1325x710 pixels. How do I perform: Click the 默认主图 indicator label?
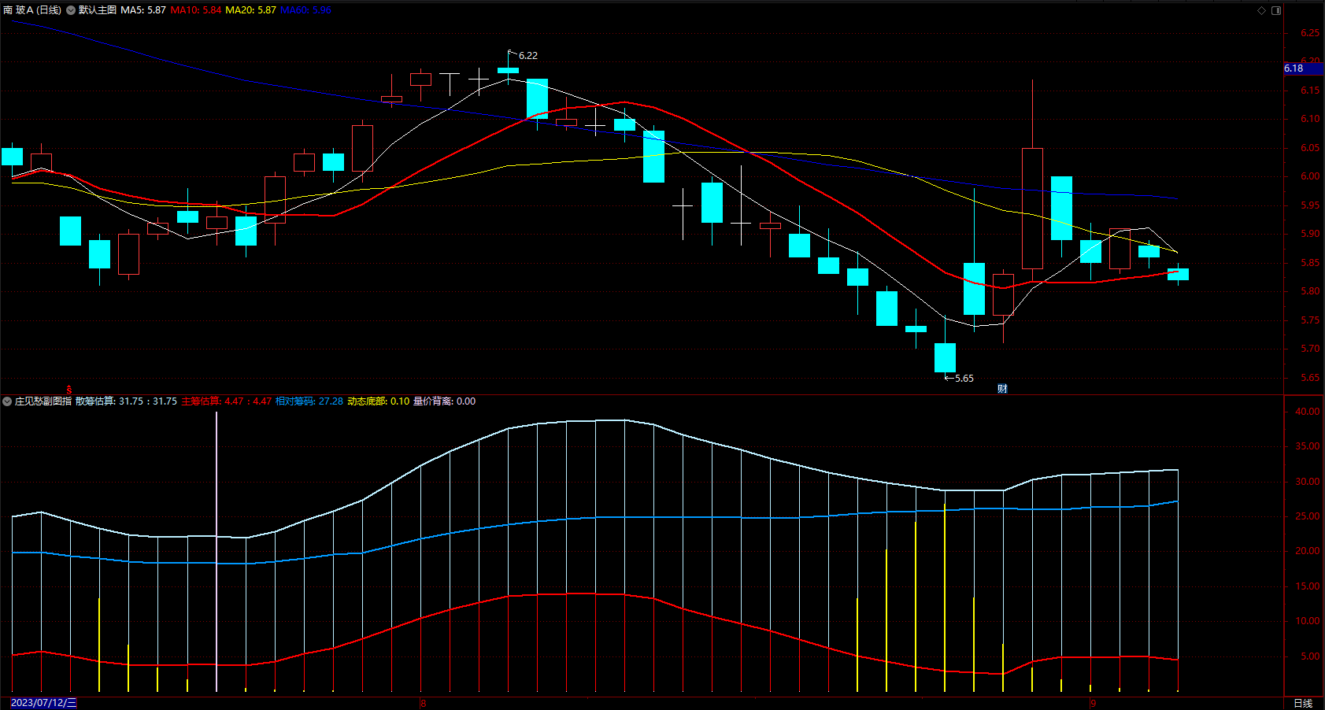point(98,10)
